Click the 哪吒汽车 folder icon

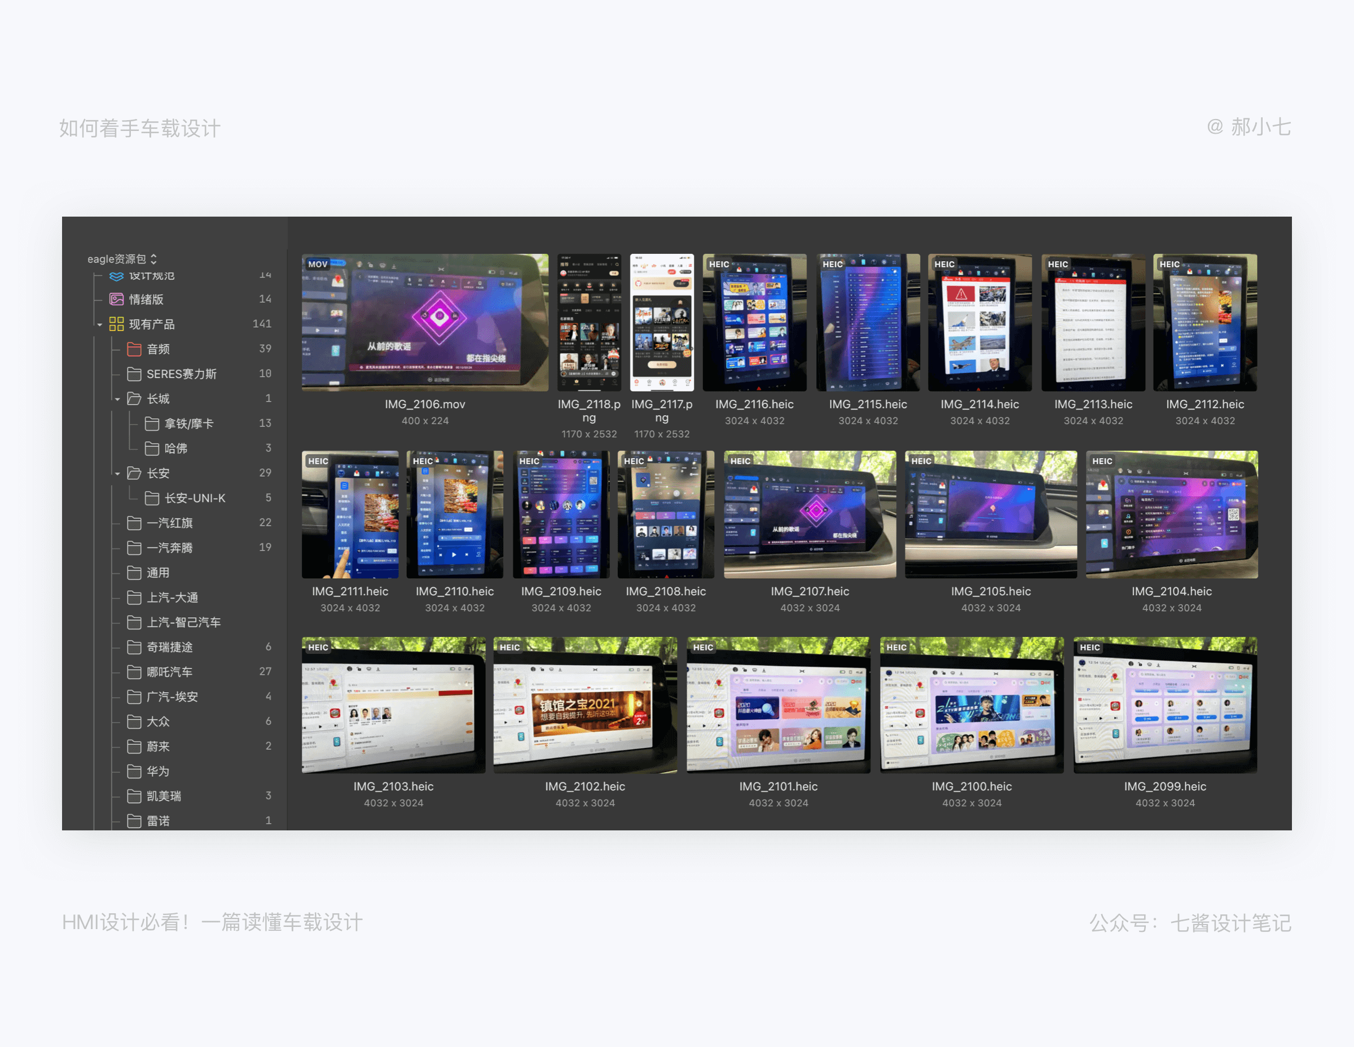point(134,672)
